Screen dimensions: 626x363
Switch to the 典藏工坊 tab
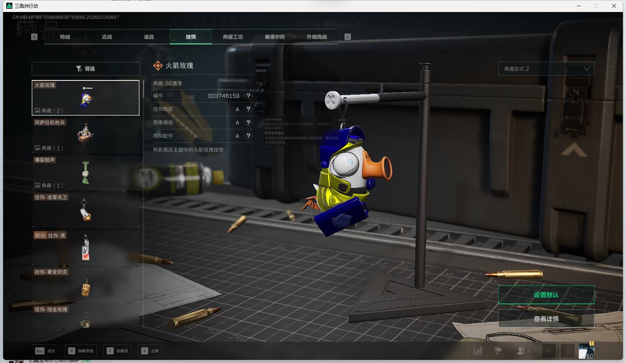(x=233, y=37)
